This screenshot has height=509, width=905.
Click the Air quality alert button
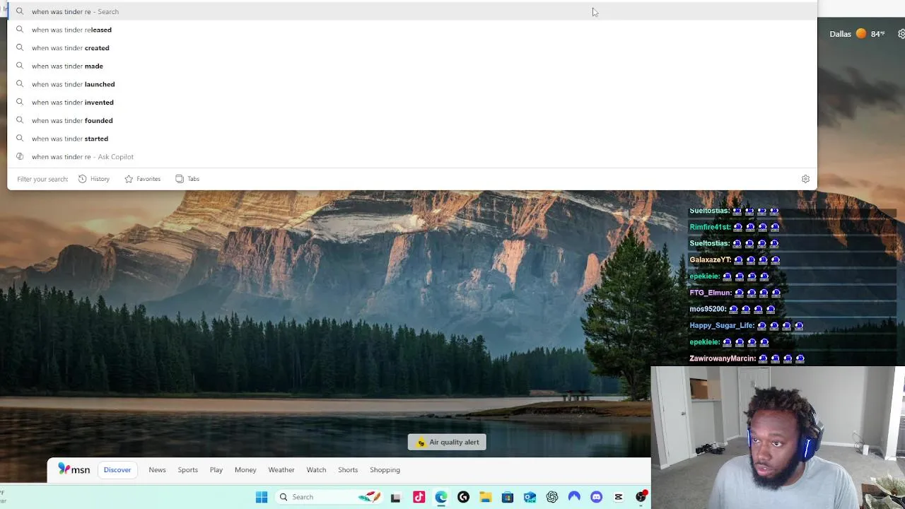click(447, 443)
